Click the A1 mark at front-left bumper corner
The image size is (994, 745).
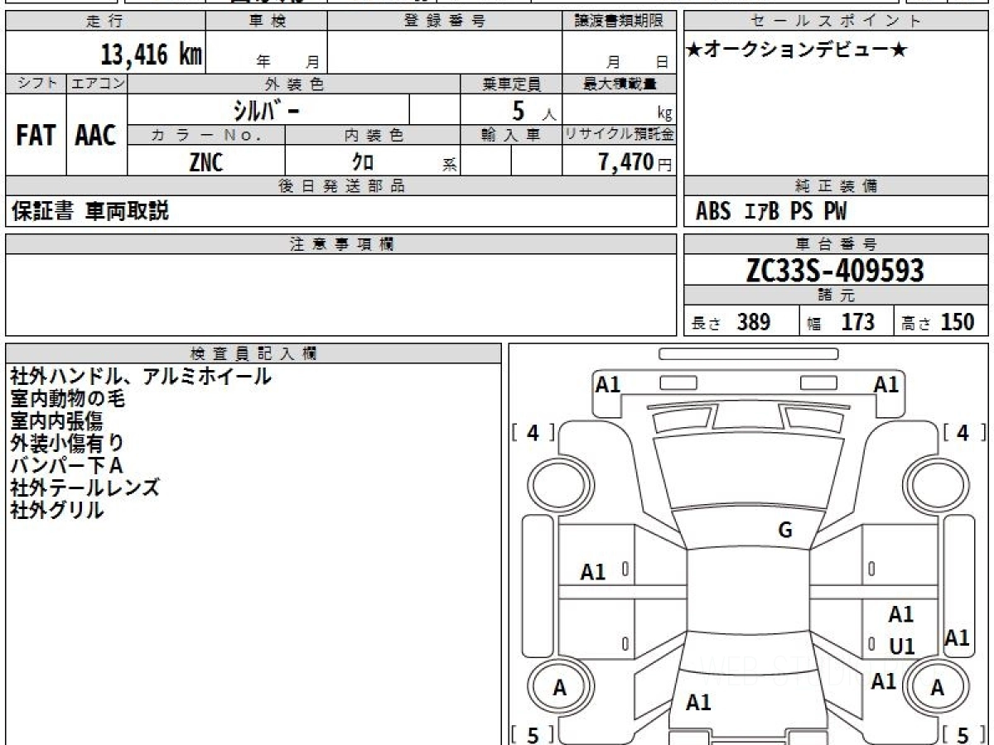pyautogui.click(x=609, y=384)
